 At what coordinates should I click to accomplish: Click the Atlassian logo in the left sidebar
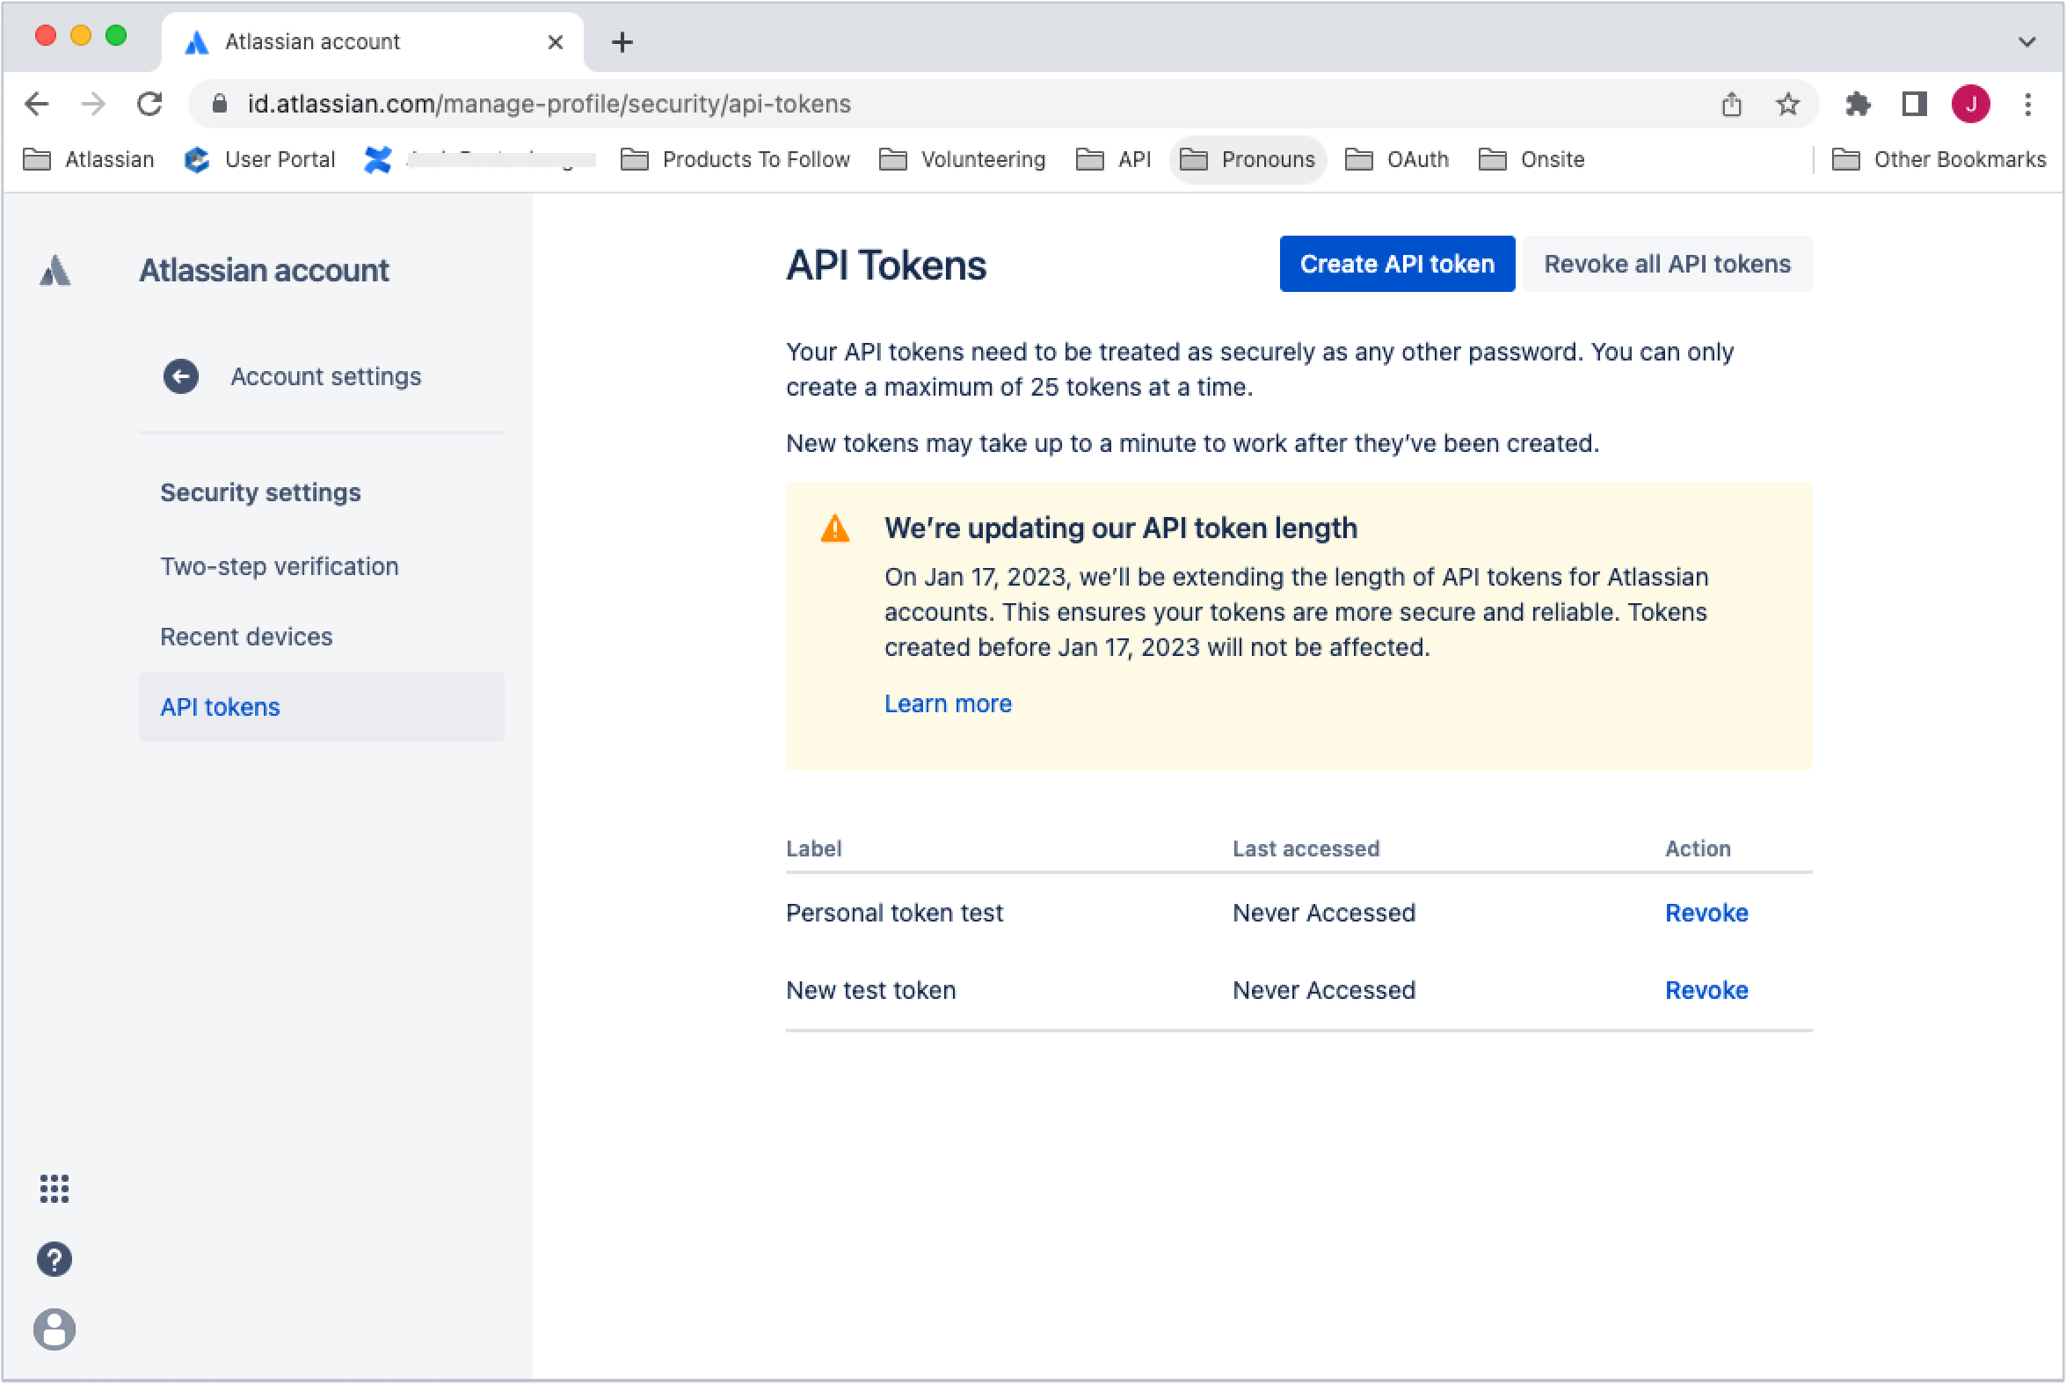coord(55,270)
